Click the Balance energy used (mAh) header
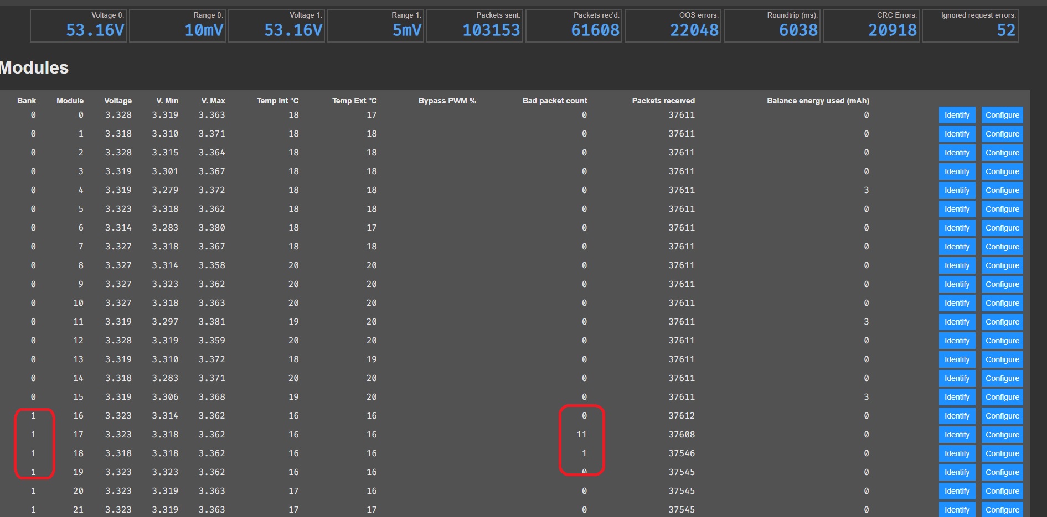This screenshot has height=517, width=1047. (818, 101)
